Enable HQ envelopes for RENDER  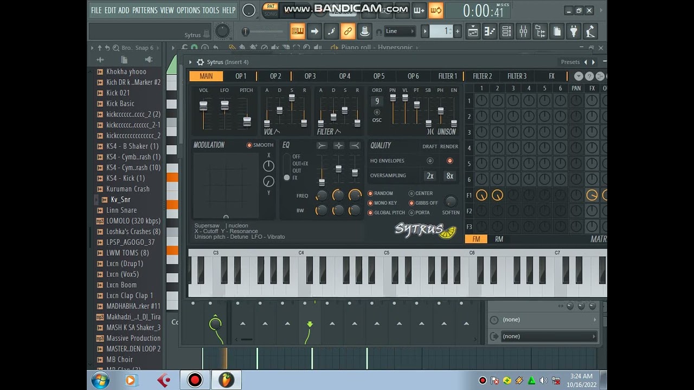pyautogui.click(x=449, y=161)
